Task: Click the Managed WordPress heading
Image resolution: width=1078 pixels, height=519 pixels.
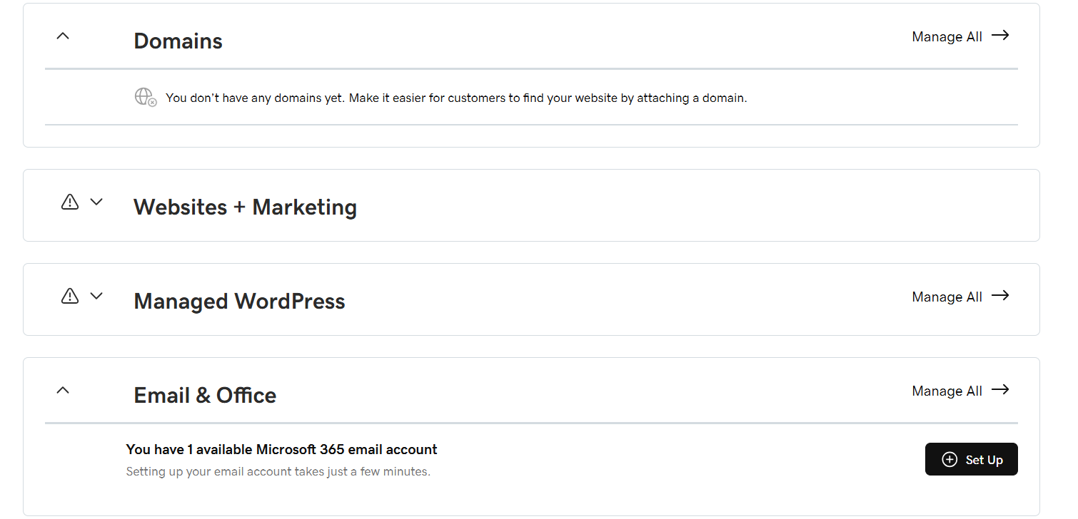Action: point(239,301)
